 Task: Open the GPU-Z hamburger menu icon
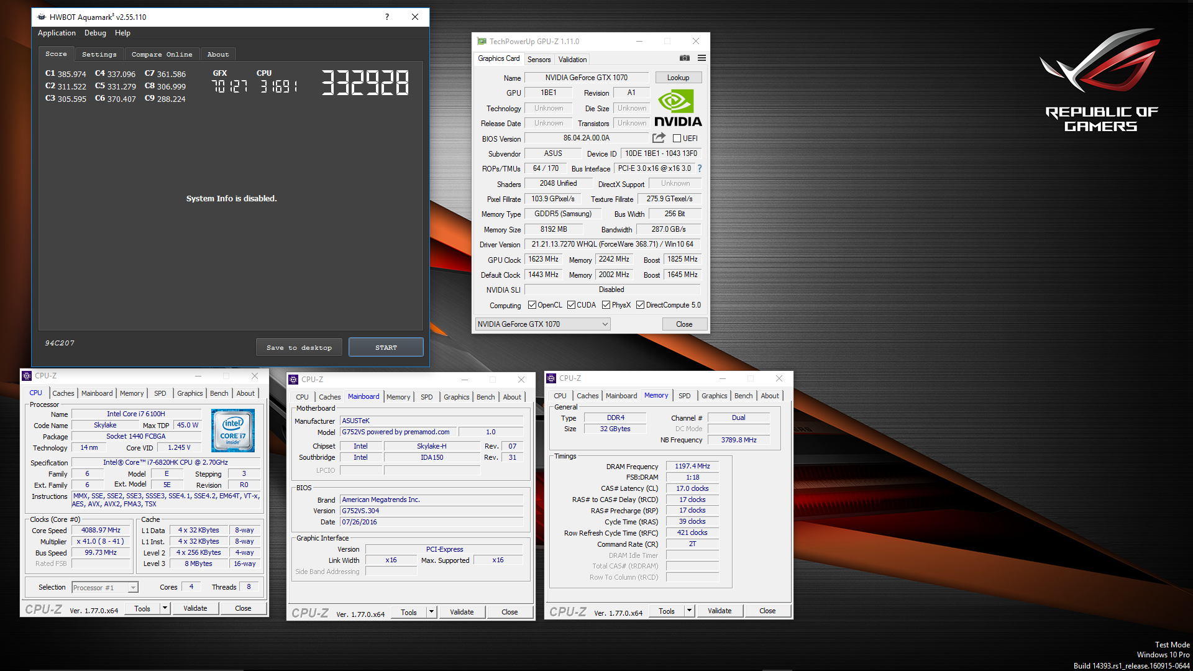point(702,58)
